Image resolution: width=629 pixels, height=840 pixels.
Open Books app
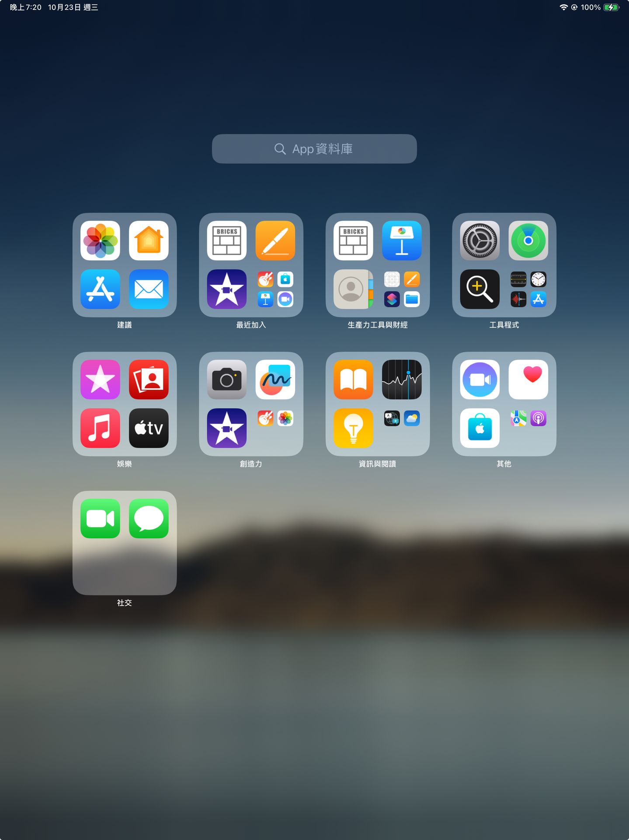[353, 380]
